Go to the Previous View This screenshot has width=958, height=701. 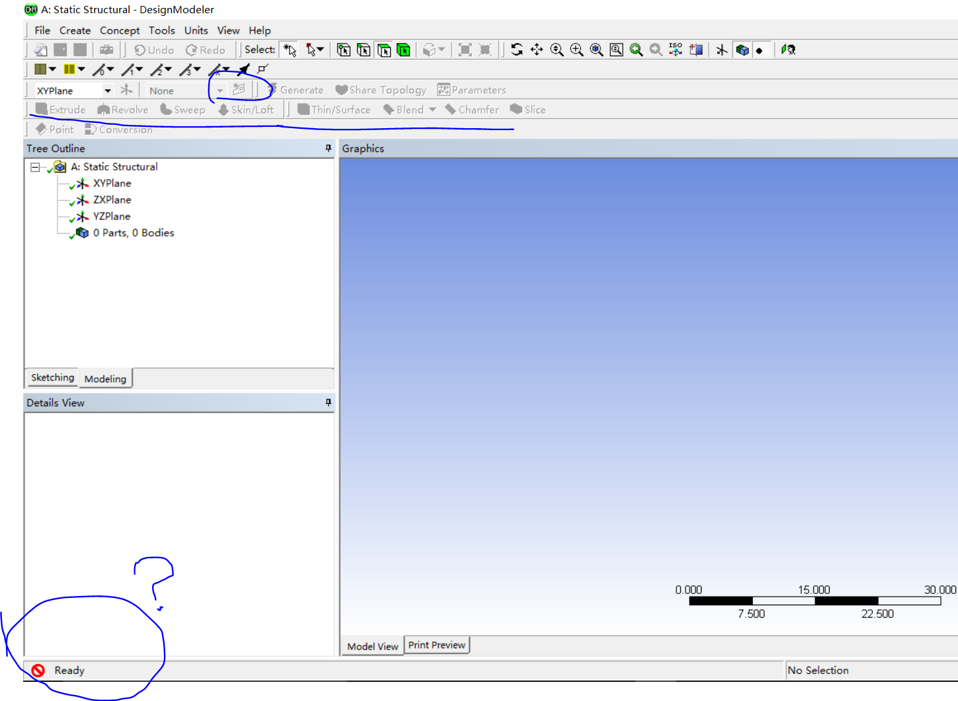636,50
